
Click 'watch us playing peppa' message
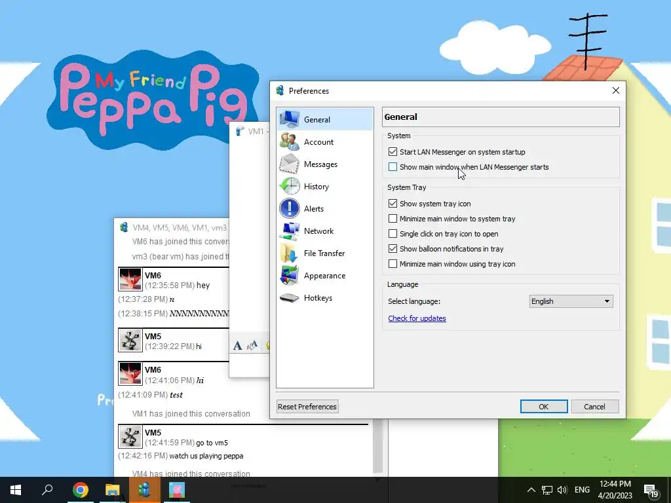click(x=206, y=456)
